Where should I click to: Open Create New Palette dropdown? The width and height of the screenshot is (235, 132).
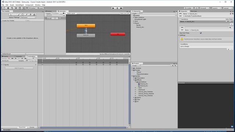[x=14, y=21]
